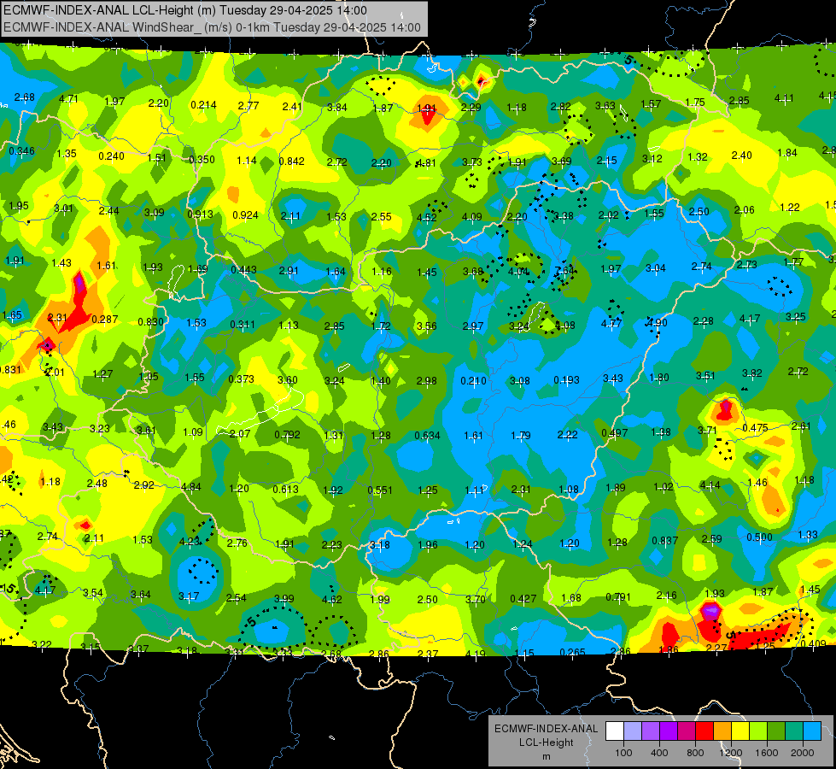The width and height of the screenshot is (836, 769).
Task: Pick the sky blue legend swatch
Action: pos(813,731)
